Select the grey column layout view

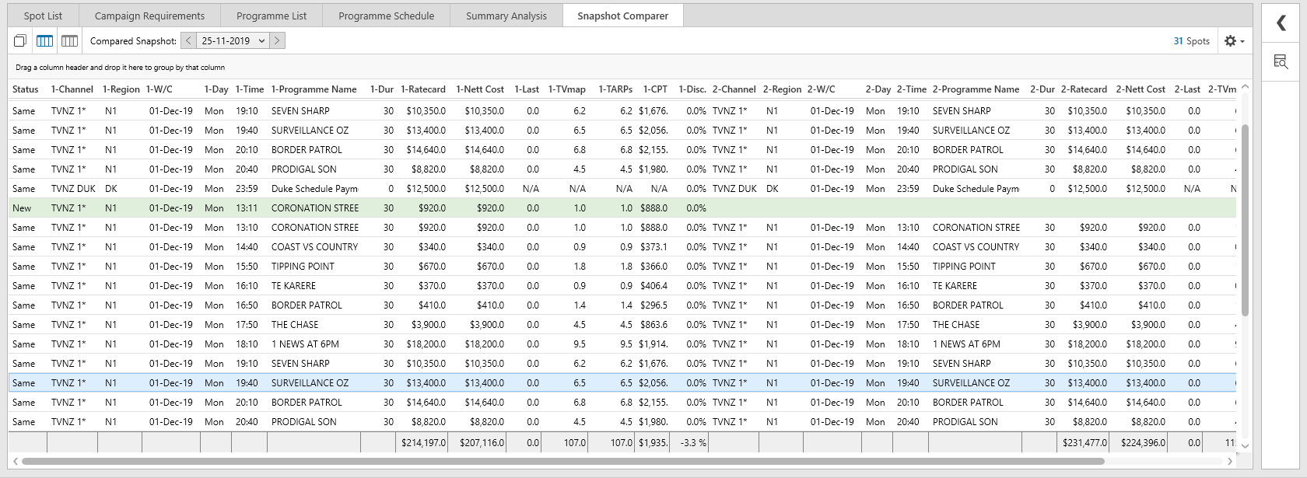(x=69, y=40)
